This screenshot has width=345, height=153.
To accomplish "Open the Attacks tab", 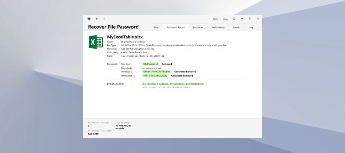I will (x=237, y=28).
